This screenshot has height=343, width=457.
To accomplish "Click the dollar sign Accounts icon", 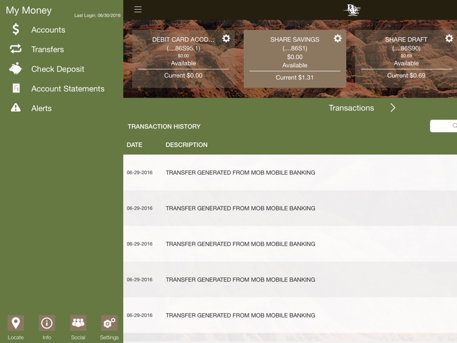I will pyautogui.click(x=16, y=29).
